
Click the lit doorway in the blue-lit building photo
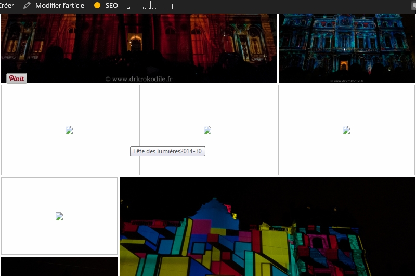344,65
